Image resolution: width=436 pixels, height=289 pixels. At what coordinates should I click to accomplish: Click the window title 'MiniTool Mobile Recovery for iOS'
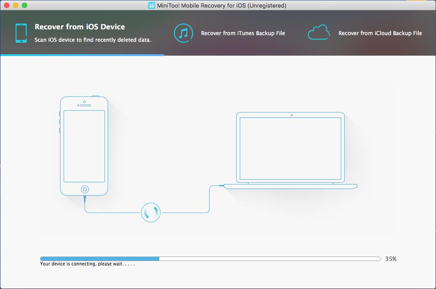(x=222, y=5)
